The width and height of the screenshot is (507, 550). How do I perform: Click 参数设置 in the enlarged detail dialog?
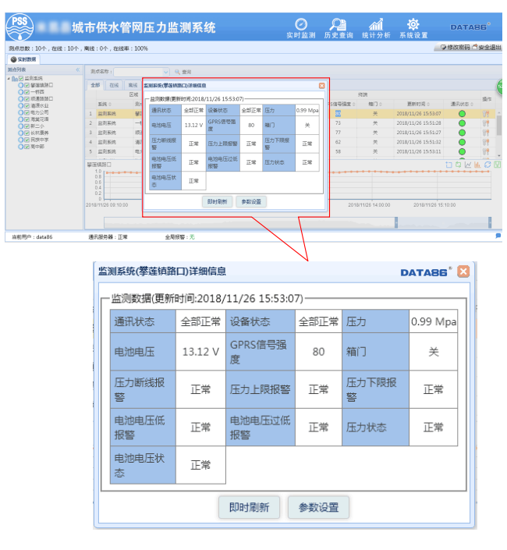[318, 507]
